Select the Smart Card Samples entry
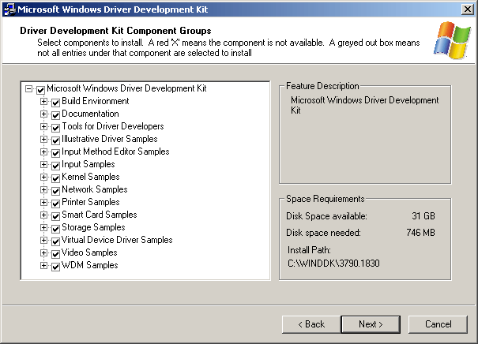The width and height of the screenshot is (478, 344). [x=100, y=215]
